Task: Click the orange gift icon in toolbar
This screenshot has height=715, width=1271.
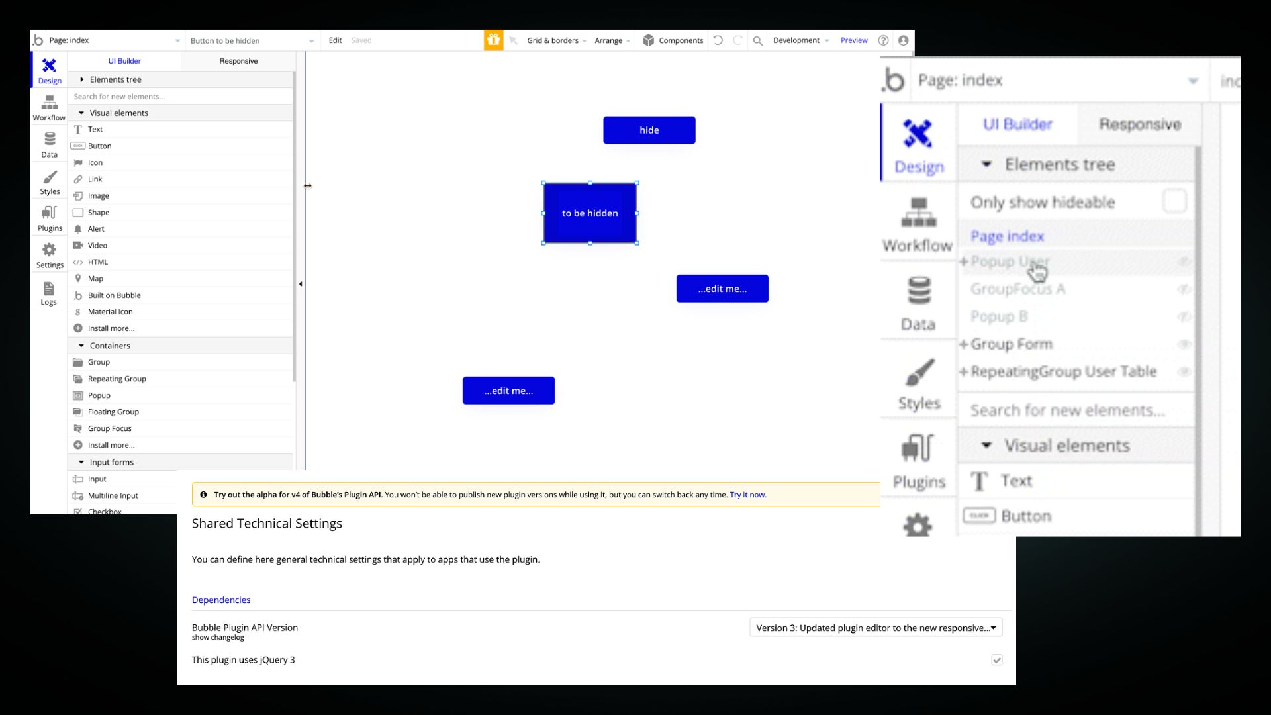Action: click(493, 40)
